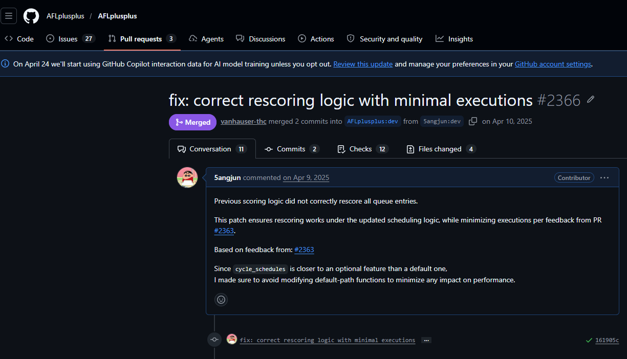Open the GitHub account settings link
627x359 pixels.
tap(553, 64)
